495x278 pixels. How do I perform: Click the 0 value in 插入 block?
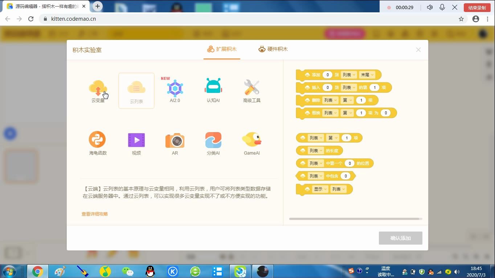(x=327, y=87)
